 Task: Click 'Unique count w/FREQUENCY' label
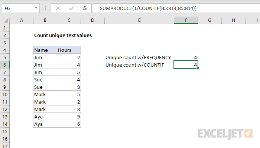click(138, 57)
